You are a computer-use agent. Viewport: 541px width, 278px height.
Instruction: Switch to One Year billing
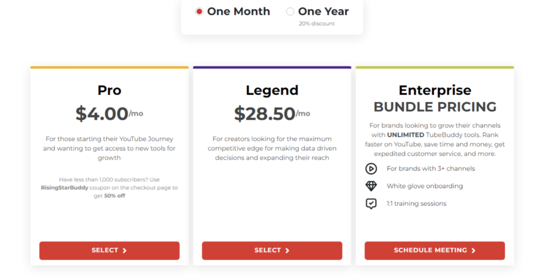[291, 12]
